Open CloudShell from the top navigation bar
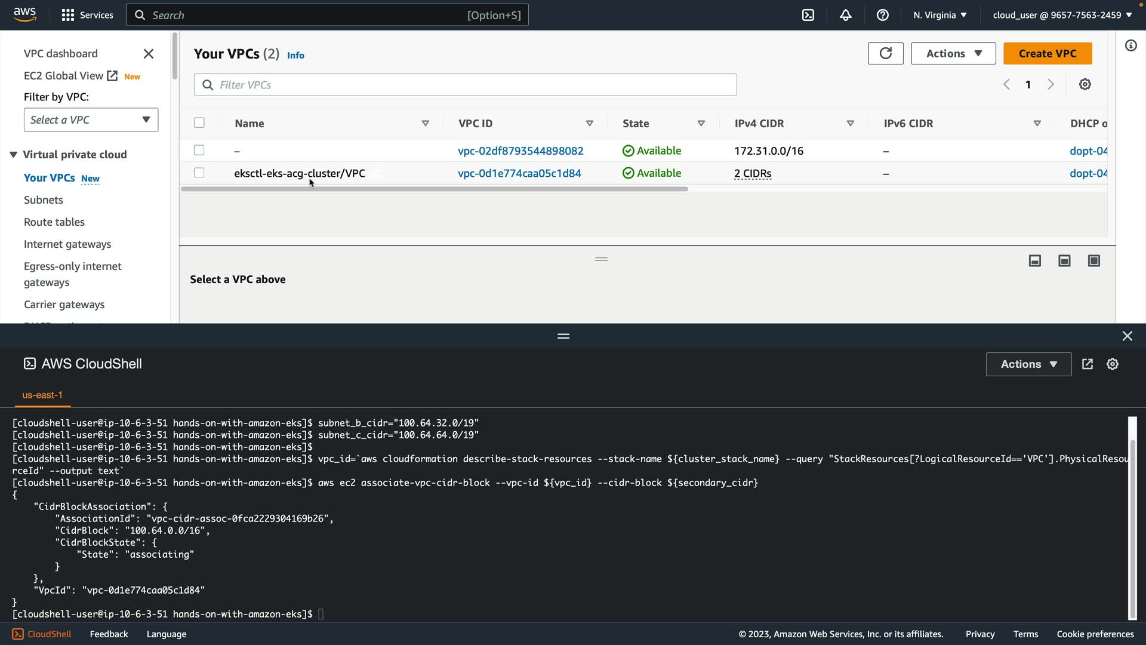Viewport: 1146px width, 645px height. click(x=808, y=15)
